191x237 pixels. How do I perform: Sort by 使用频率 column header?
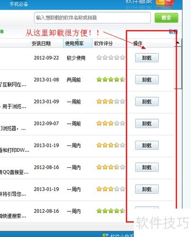[x=78, y=44]
